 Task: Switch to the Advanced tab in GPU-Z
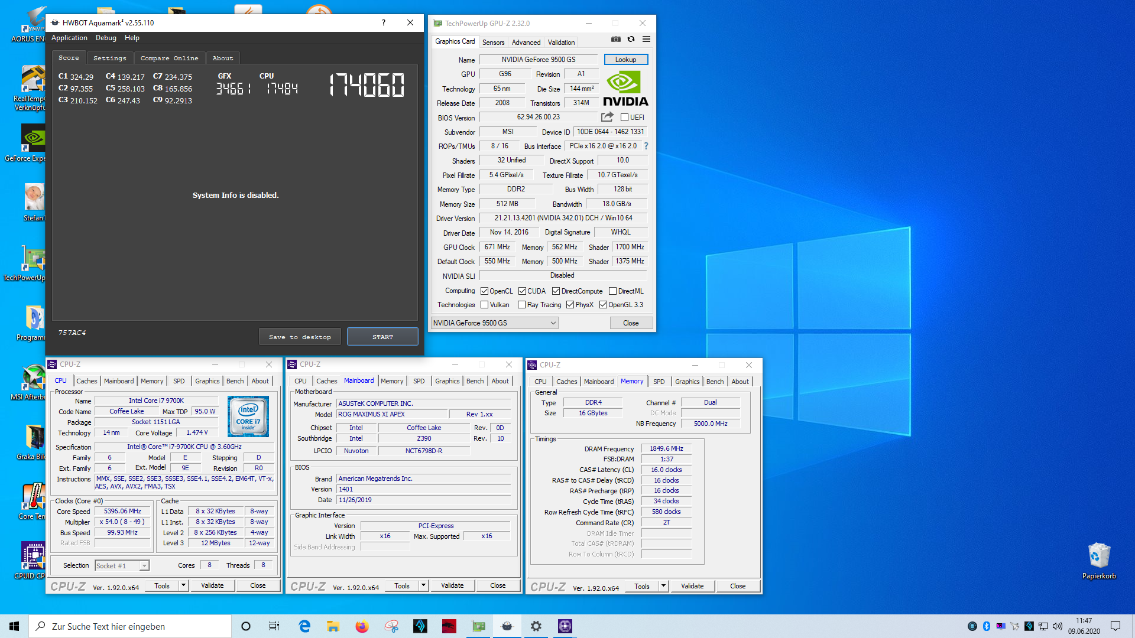click(x=526, y=43)
